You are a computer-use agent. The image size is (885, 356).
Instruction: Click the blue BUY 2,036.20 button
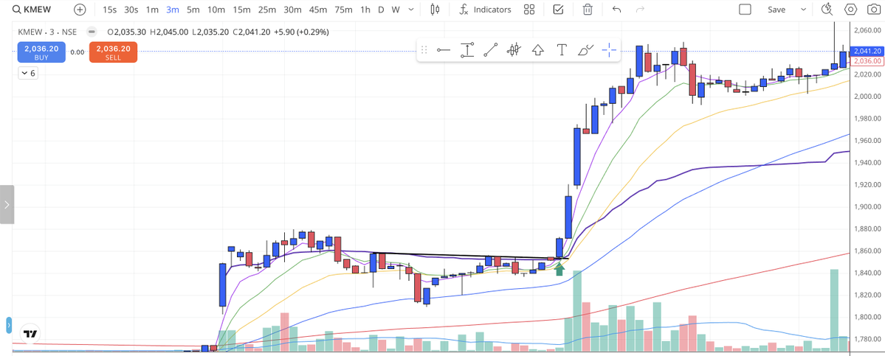(41, 52)
